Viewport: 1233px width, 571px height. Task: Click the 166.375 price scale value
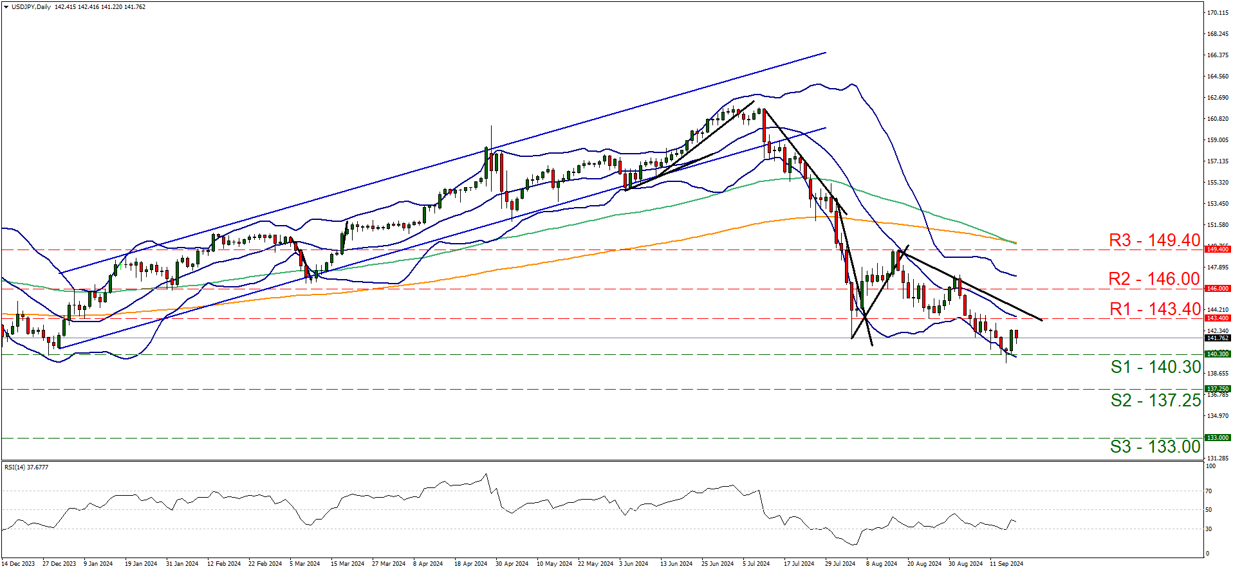click(1218, 55)
